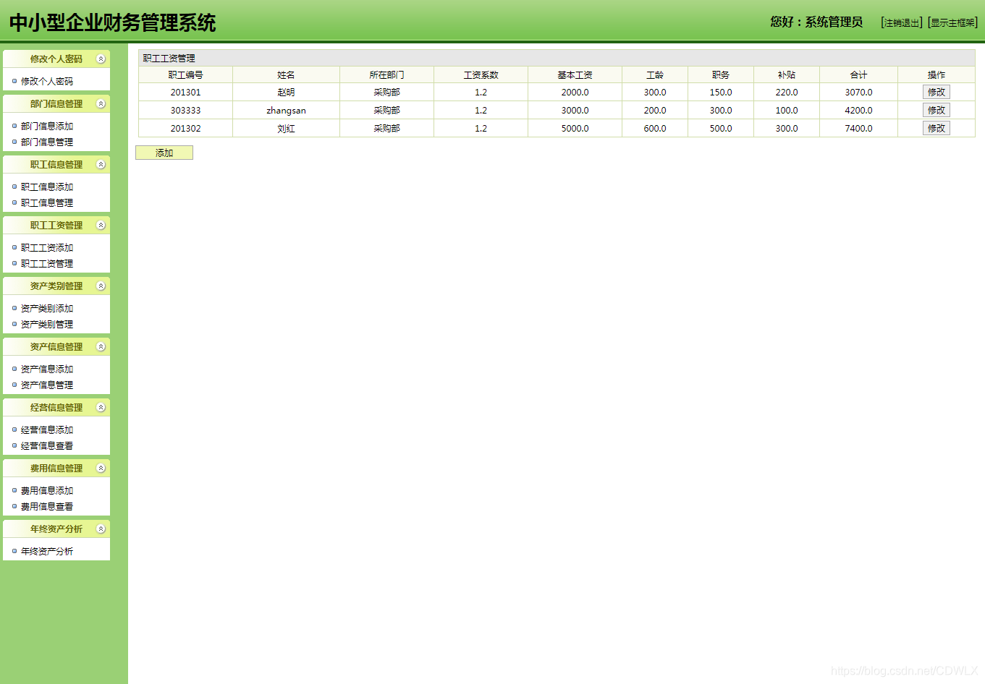Image resolution: width=985 pixels, height=684 pixels.
Task: Click the 工资系数 column header
Action: tap(481, 75)
